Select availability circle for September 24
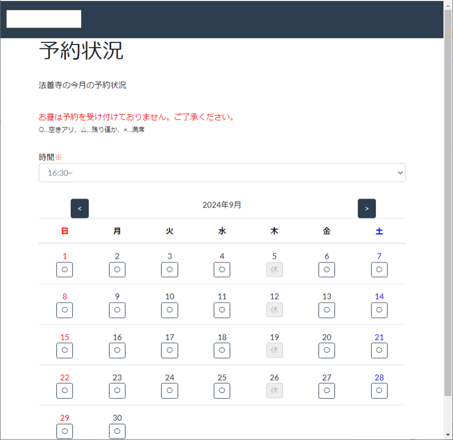453x440 pixels. click(169, 391)
